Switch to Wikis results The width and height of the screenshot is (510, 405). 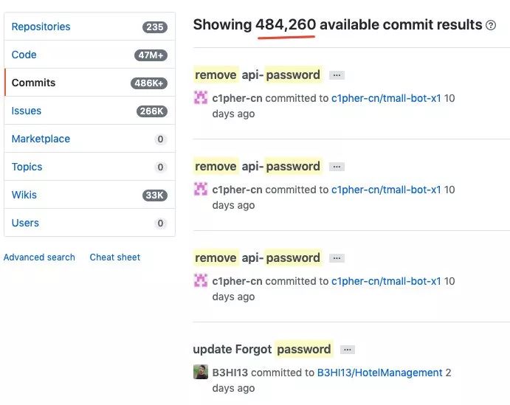[x=24, y=195]
